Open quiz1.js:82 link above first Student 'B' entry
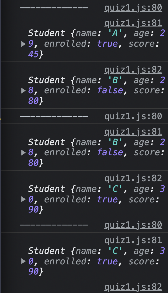The image size is (168, 293). (133, 70)
